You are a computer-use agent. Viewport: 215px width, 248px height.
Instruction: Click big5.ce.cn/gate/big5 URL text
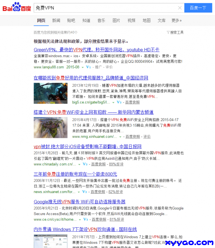point(91,102)
